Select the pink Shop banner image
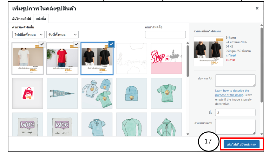269x153 pixels. click(166, 58)
